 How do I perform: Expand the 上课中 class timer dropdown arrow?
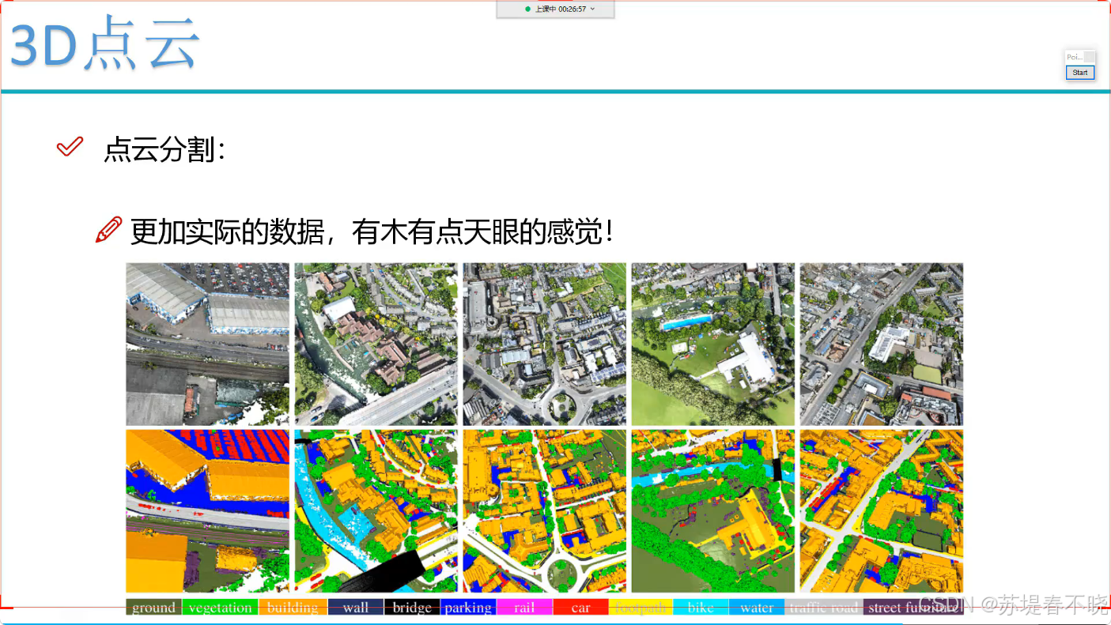pos(592,9)
